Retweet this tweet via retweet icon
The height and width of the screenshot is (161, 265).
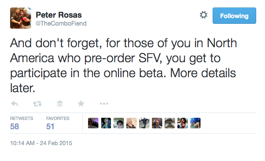click(37, 104)
